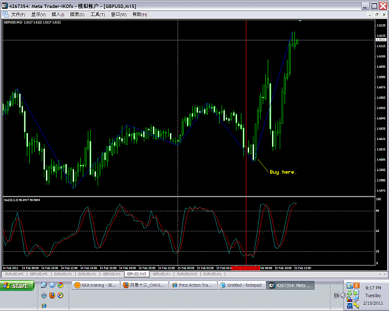Click the chart window icon beside 文件 menu
389x311 pixels.
(x=6, y=15)
